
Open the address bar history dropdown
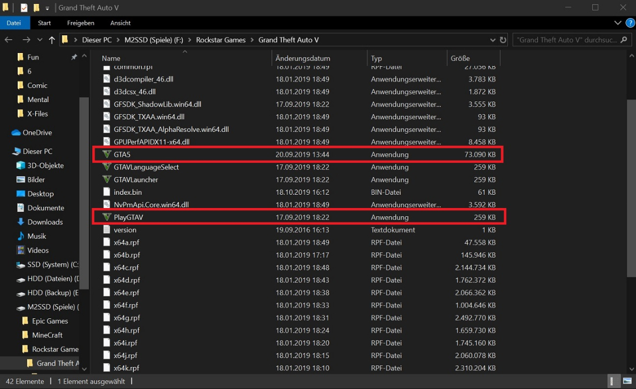tap(492, 40)
